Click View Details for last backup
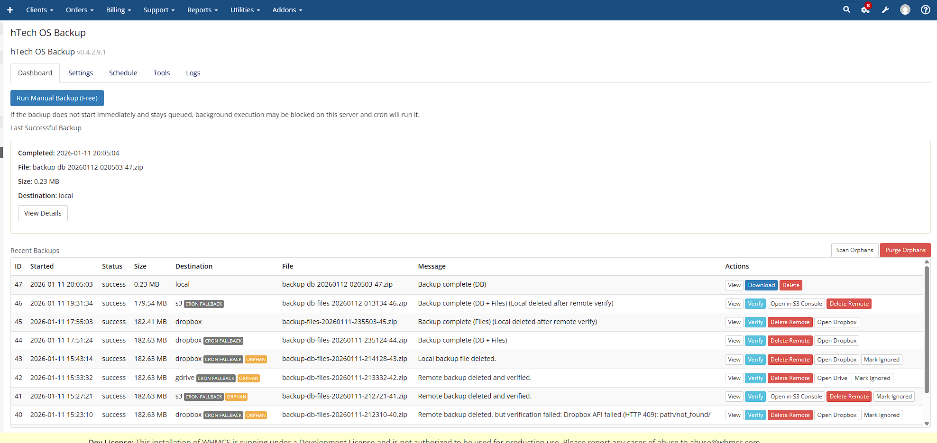This screenshot has height=443, width=937. tap(43, 213)
